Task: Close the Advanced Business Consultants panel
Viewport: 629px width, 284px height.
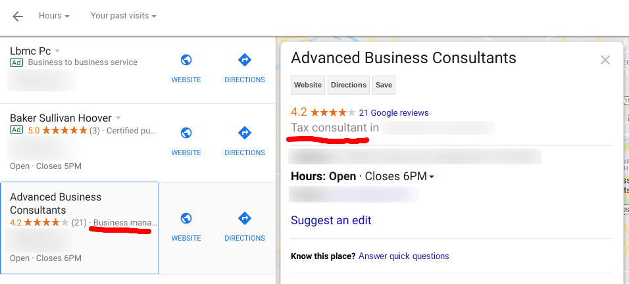Action: tap(605, 60)
